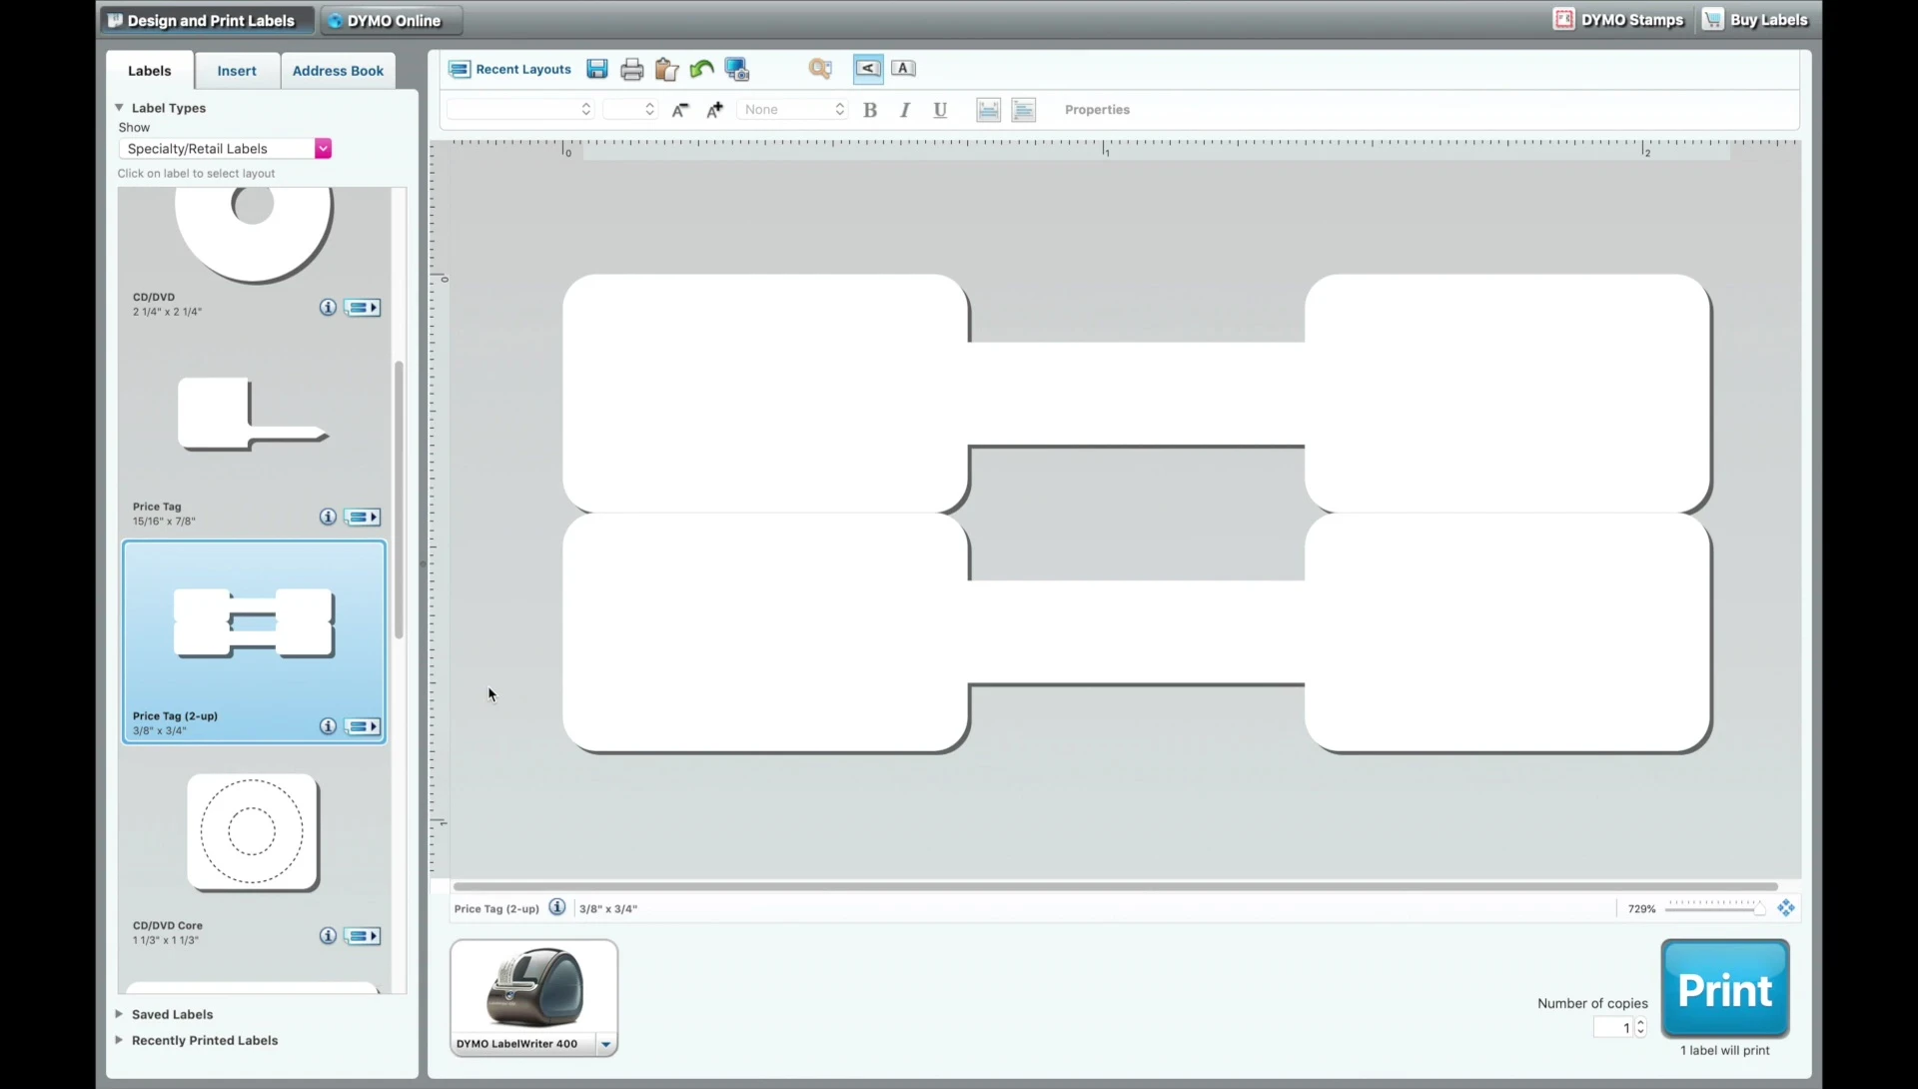Open Recent Layouts
Image resolution: width=1918 pixels, height=1089 pixels.
510,69
